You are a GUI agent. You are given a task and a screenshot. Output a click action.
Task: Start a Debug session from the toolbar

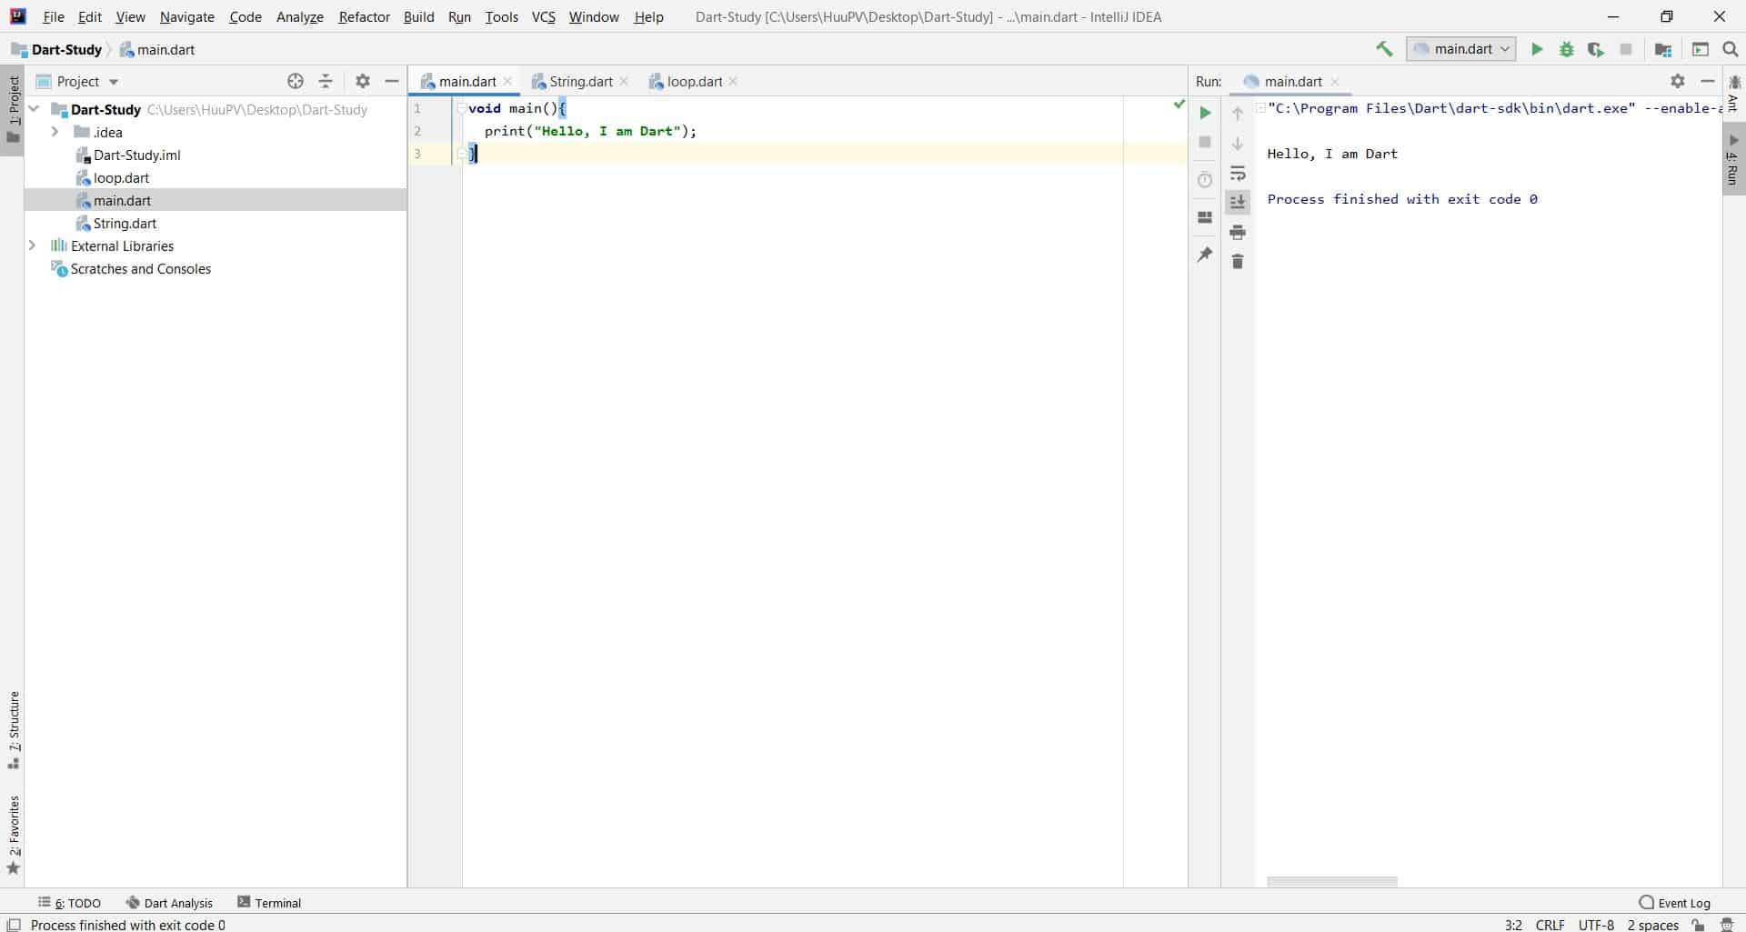pyautogui.click(x=1566, y=49)
